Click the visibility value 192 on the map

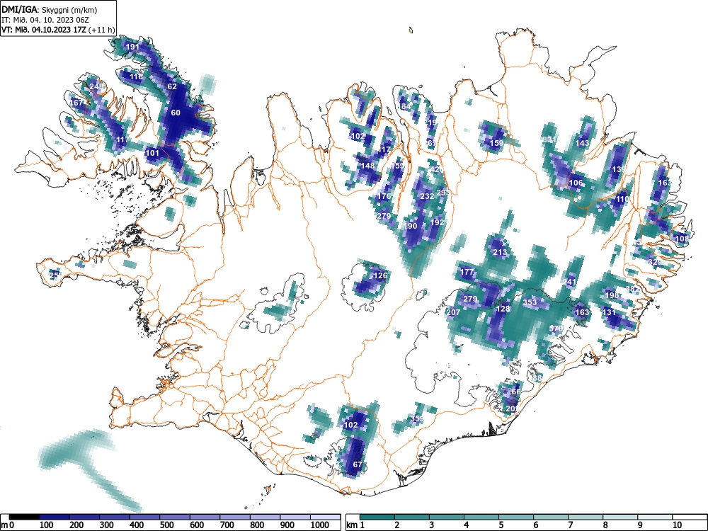click(x=437, y=222)
